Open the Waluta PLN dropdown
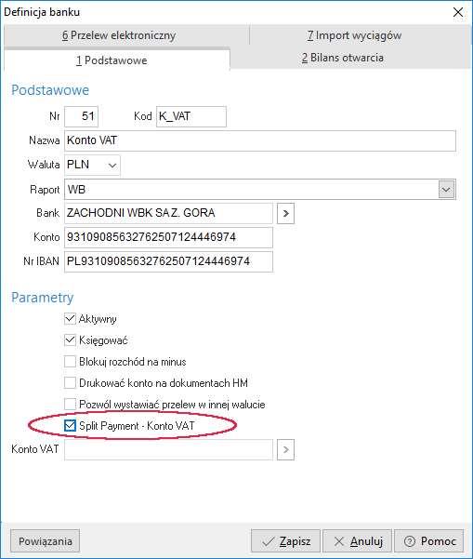The width and height of the screenshot is (473, 559). click(x=92, y=165)
